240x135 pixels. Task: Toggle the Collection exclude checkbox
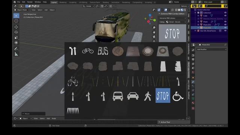198,13
